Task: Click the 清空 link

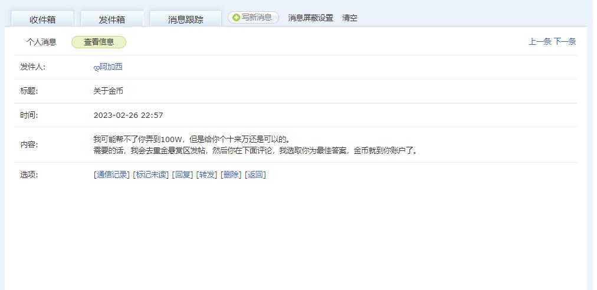Action: 349,18
